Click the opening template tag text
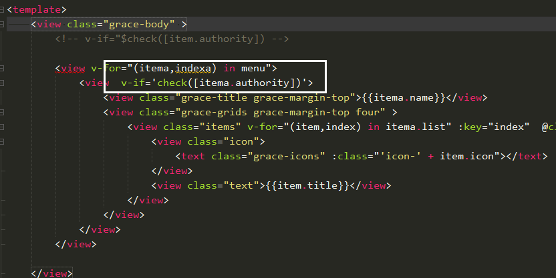The height and width of the screenshot is (278, 556). click(x=37, y=9)
